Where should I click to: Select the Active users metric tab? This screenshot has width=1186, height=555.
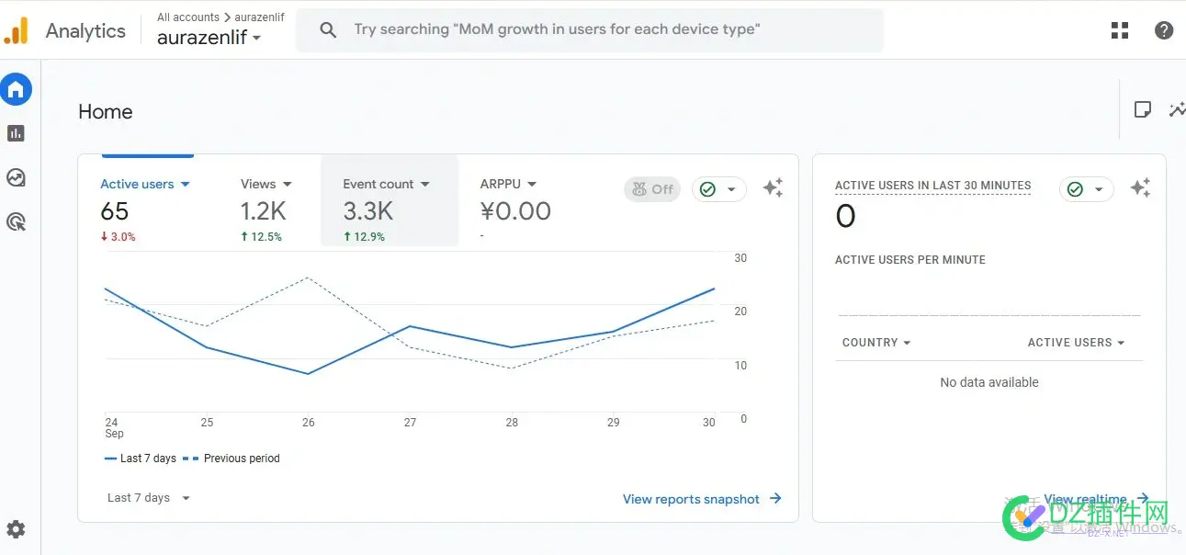coord(145,184)
